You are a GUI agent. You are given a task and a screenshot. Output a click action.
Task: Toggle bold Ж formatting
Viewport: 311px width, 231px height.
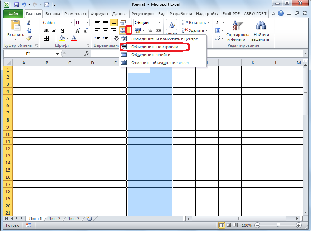[x=46, y=30]
